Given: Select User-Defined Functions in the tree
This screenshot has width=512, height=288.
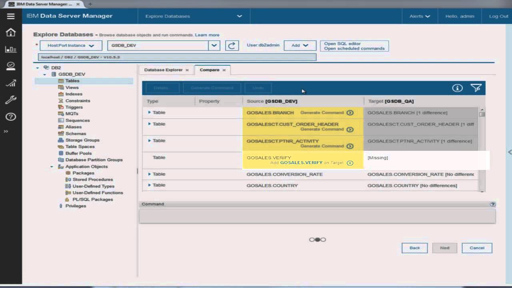Looking at the screenshot, I should pyautogui.click(x=98, y=193).
